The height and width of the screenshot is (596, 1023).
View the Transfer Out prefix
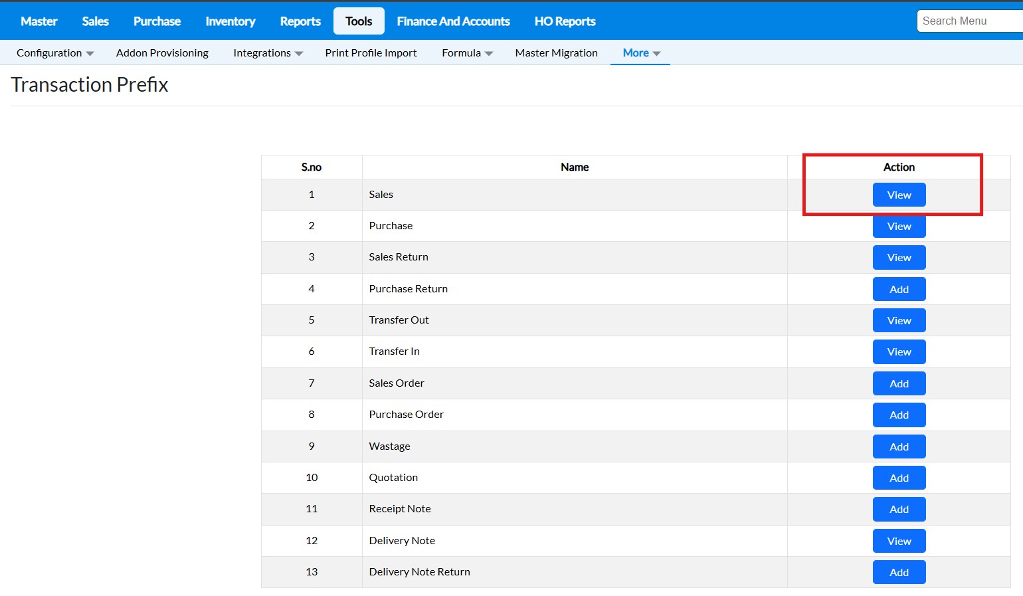click(899, 320)
